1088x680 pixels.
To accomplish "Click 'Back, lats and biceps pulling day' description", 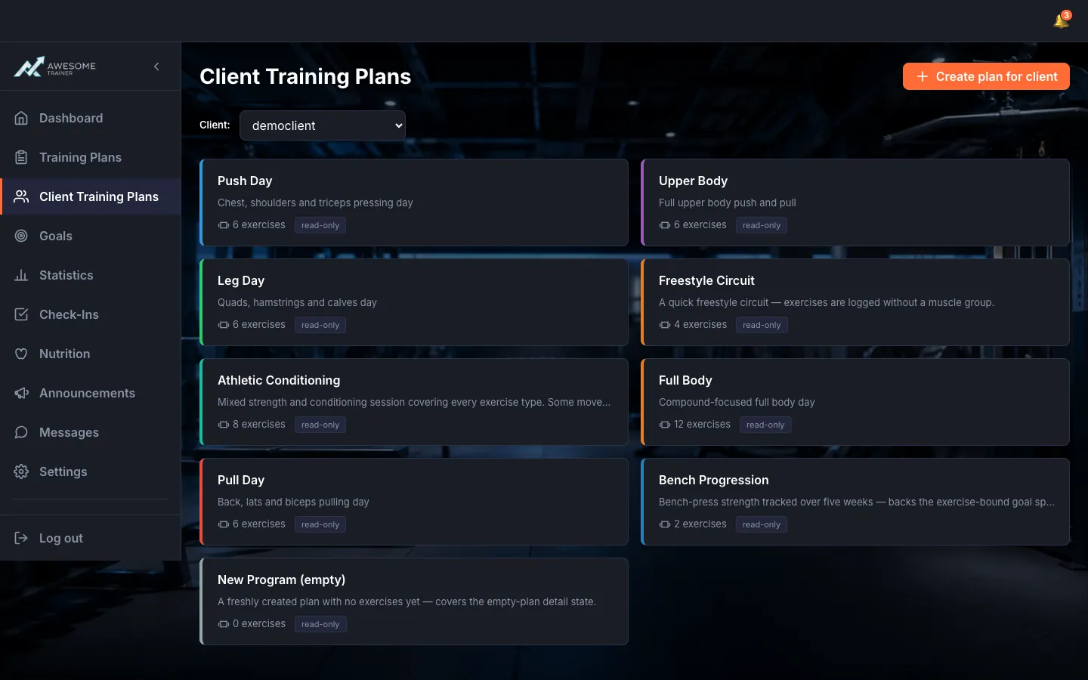I will [293, 502].
